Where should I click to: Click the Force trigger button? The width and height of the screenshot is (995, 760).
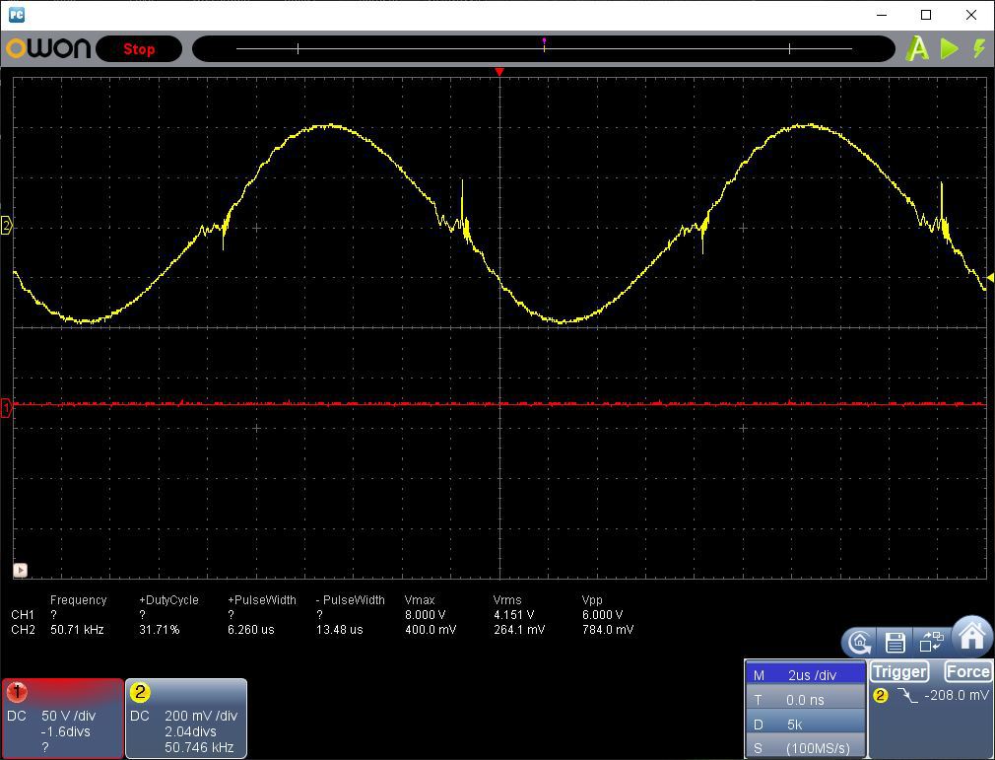point(967,671)
